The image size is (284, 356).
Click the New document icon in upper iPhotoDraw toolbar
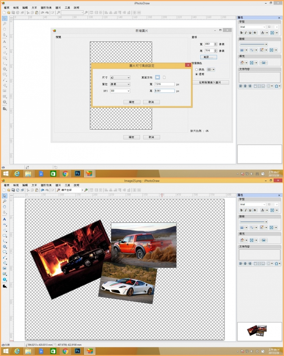click(4, 13)
